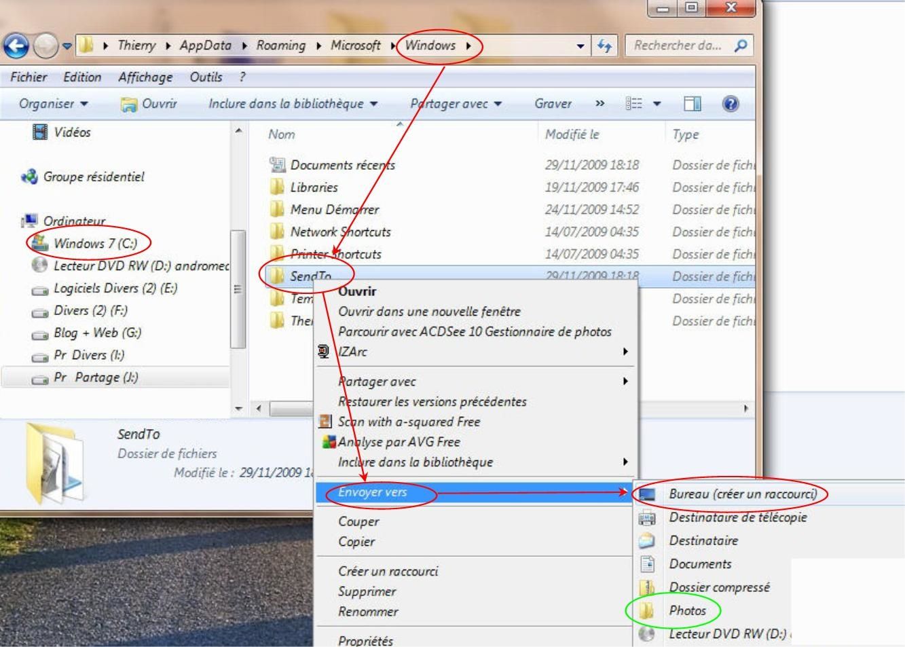Viewport: 905px width, 647px height.
Task: Open the address bar history dropdown
Action: [x=580, y=46]
